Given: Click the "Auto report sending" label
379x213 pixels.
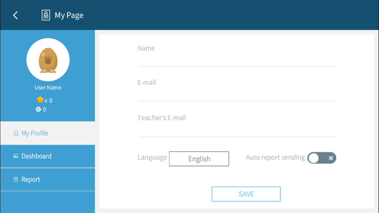Looking at the screenshot, I should (275, 157).
